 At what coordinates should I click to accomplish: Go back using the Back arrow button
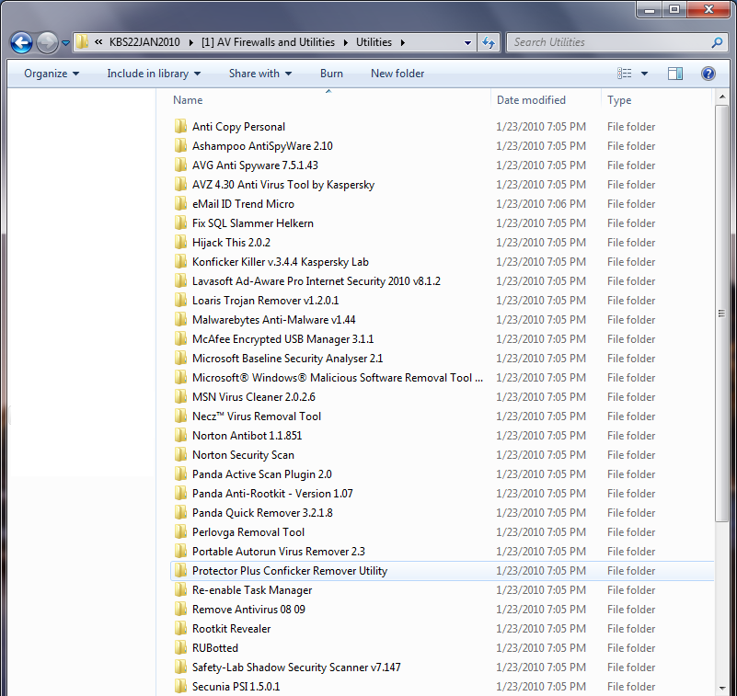[x=21, y=42]
